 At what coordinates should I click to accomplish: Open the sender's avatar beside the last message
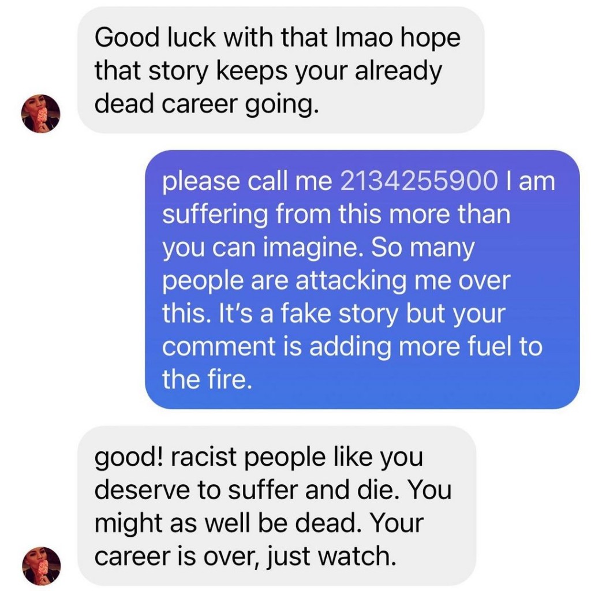pyautogui.click(x=42, y=566)
